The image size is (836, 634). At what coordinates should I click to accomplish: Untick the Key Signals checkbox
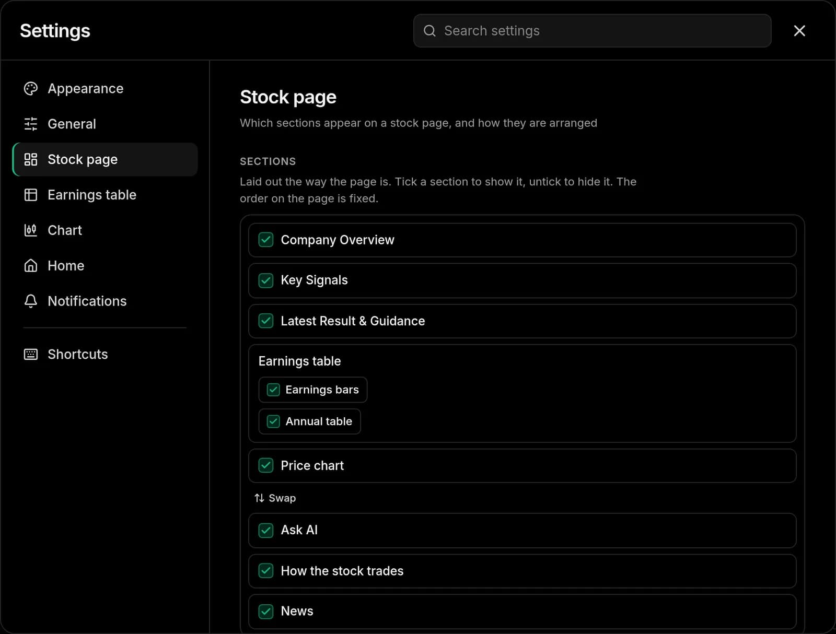point(266,280)
